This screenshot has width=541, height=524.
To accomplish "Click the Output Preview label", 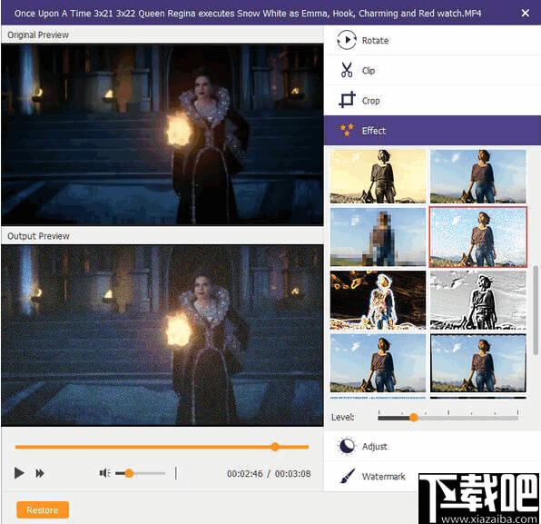I will point(38,236).
